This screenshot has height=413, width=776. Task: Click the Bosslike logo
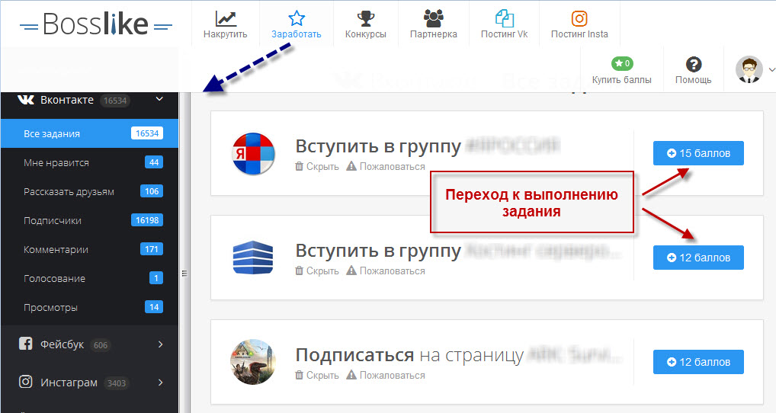pos(96,24)
